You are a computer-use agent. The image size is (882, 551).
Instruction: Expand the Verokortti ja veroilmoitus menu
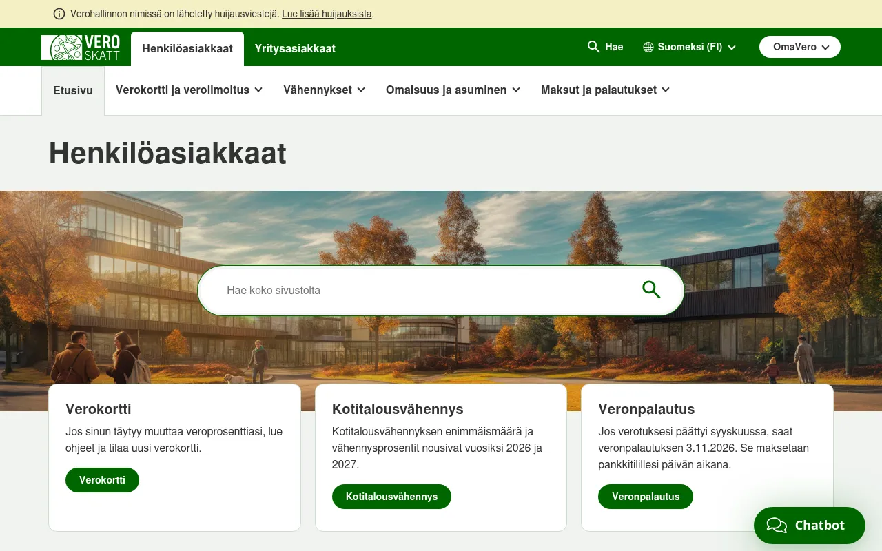(x=189, y=90)
